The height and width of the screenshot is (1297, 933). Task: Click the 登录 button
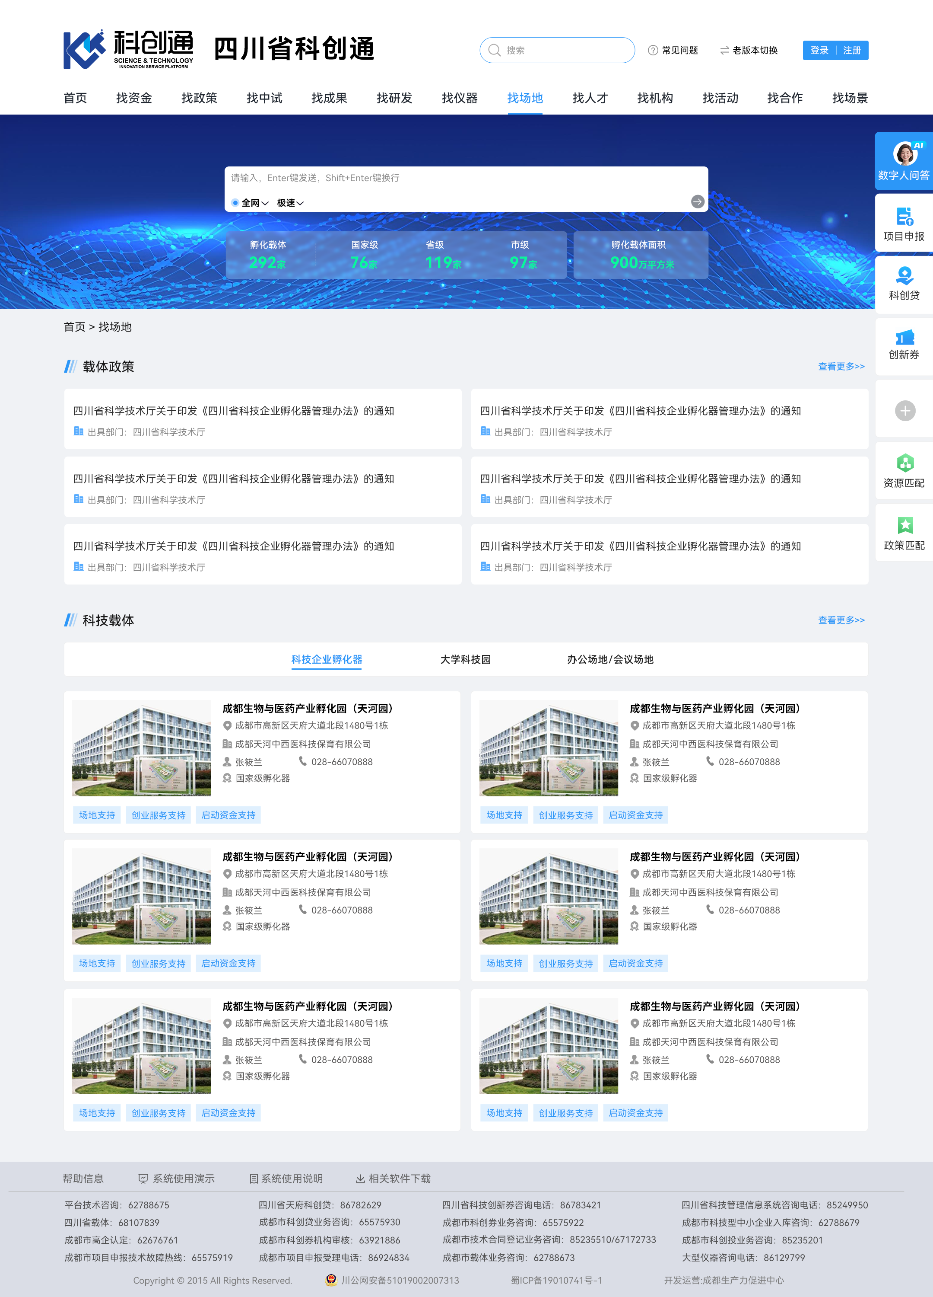pyautogui.click(x=819, y=50)
